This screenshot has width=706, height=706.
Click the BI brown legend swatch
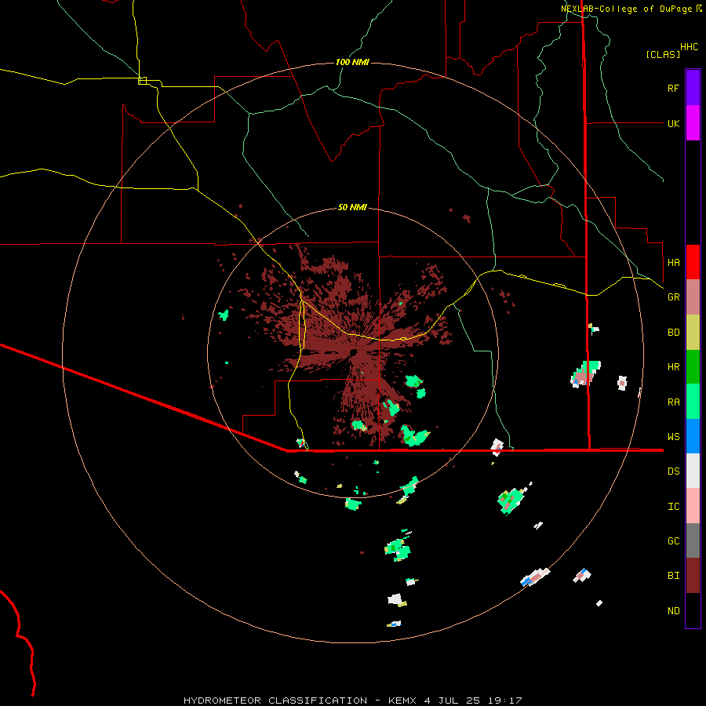[x=693, y=576]
